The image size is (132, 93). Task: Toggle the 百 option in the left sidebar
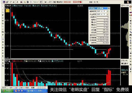point(3,15)
